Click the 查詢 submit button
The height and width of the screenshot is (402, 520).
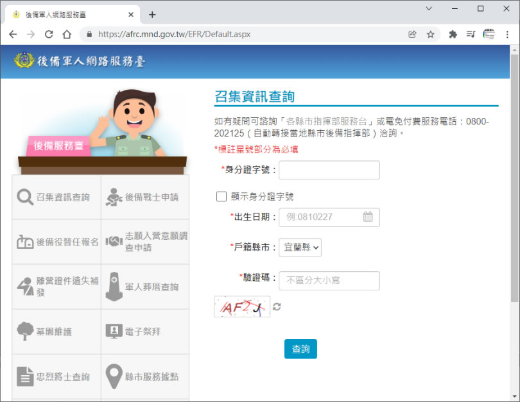(300, 349)
